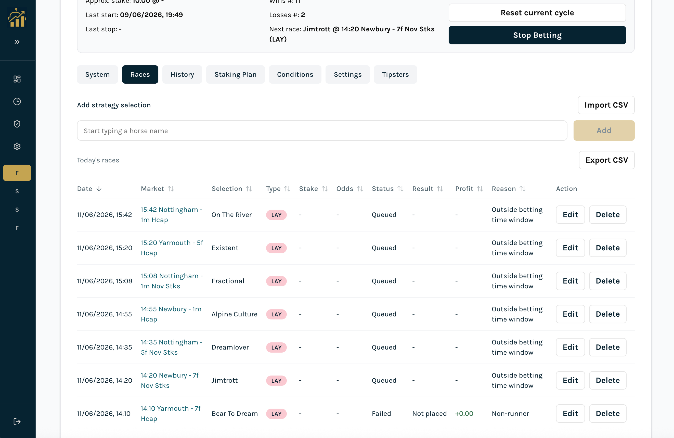Sort the table by Reason column
This screenshot has height=438, width=674.
point(509,189)
